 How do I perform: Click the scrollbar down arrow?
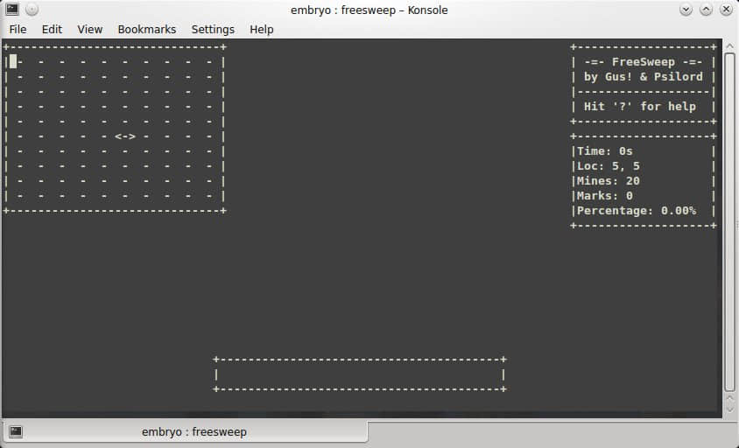(731, 409)
